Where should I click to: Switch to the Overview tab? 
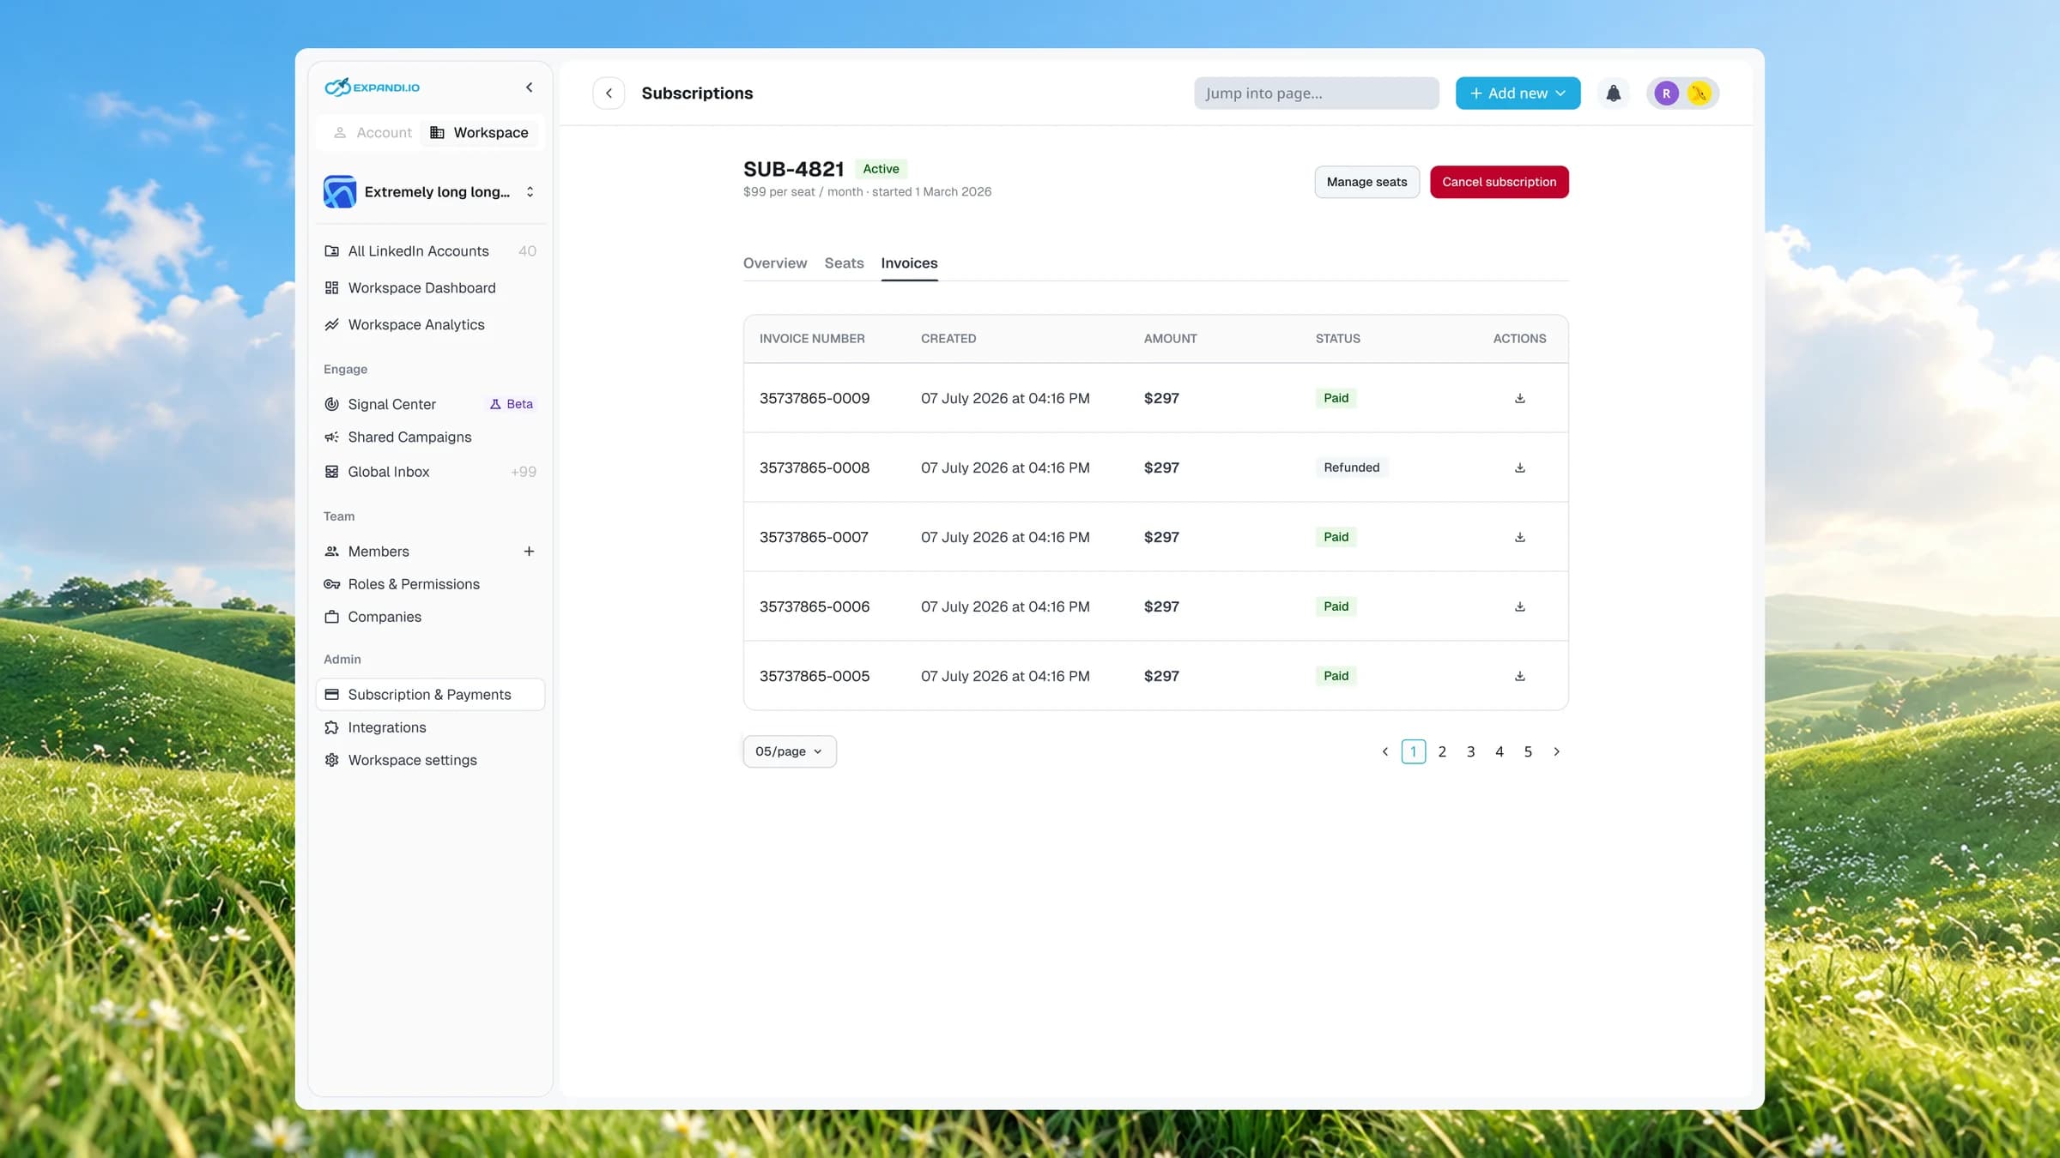(775, 263)
